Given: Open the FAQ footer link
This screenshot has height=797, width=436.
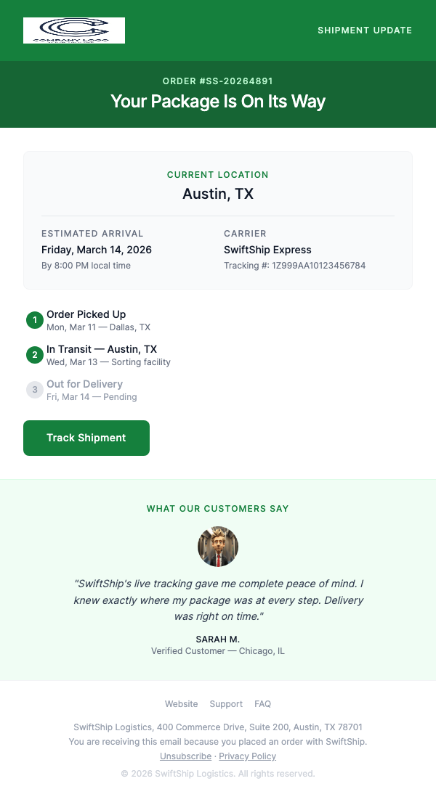Looking at the screenshot, I should coord(262,704).
